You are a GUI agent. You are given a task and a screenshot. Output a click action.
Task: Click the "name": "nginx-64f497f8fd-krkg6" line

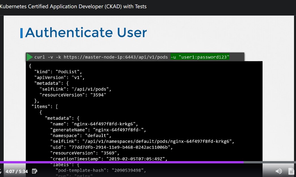point(94,124)
